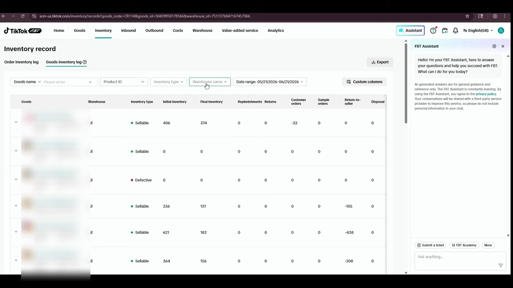The height and width of the screenshot is (288, 513).
Task: Click Submit a ticket button
Action: (x=430, y=245)
